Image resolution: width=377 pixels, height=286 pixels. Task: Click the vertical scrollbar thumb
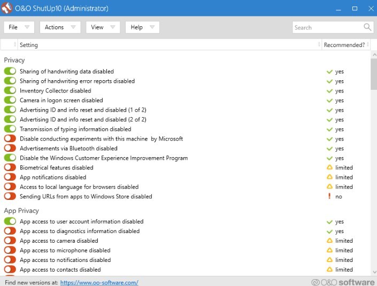click(x=373, y=75)
